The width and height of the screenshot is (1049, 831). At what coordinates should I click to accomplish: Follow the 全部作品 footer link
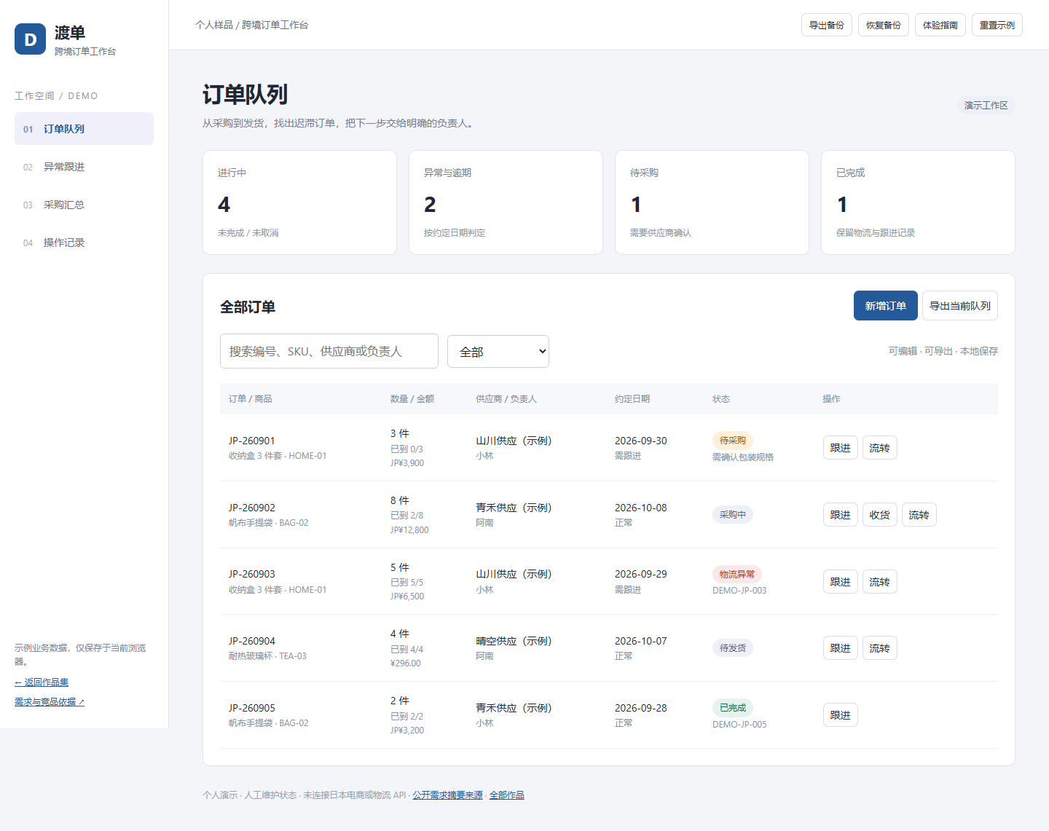tap(507, 795)
